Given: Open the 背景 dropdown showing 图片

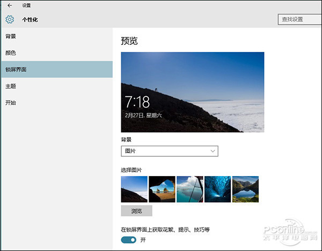Looking at the screenshot, I should coord(170,151).
